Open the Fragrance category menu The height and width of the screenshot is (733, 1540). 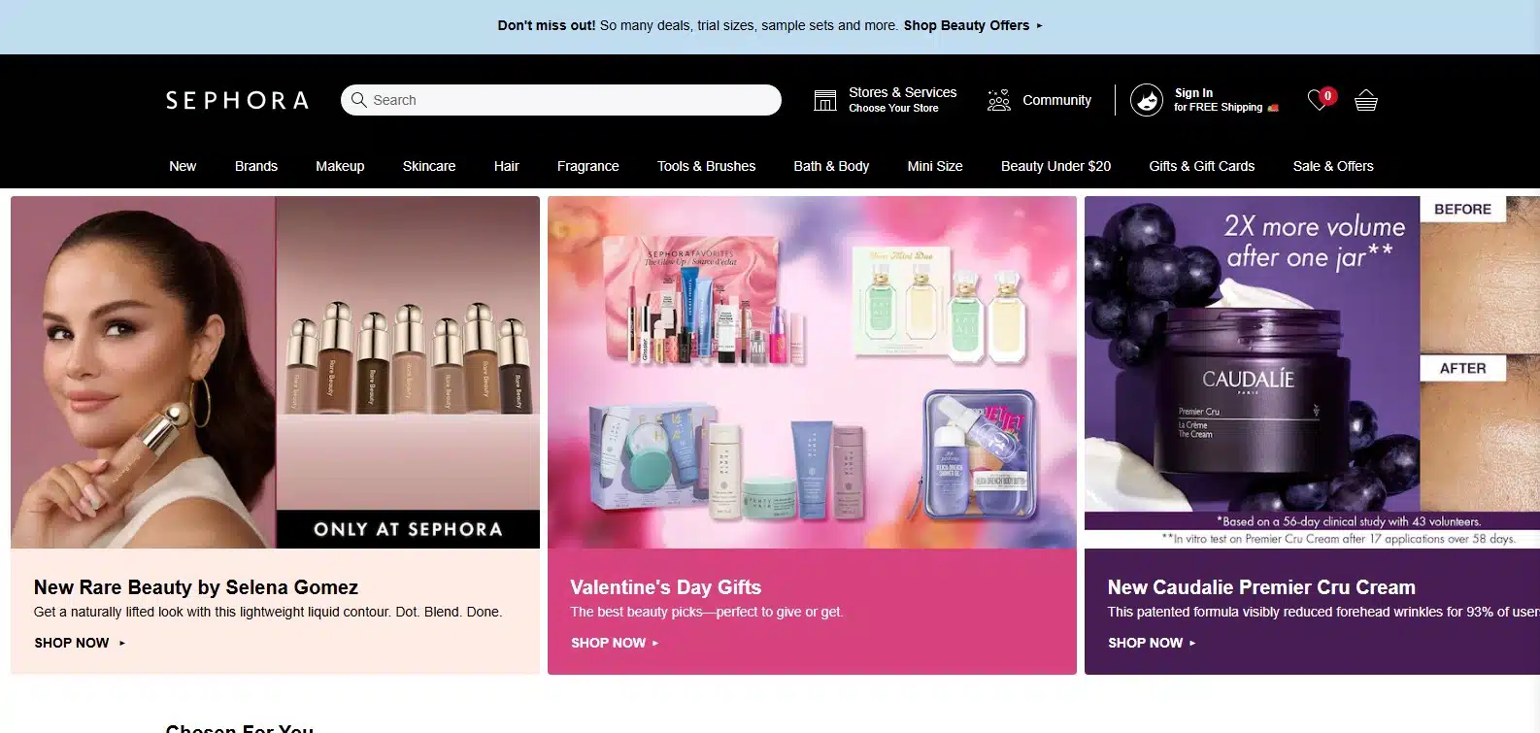point(588,166)
